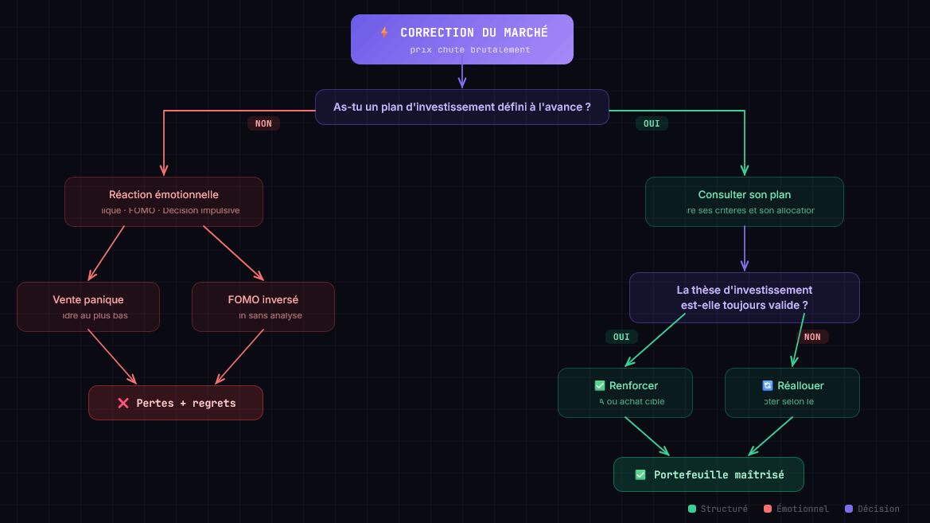Click the OUI label under the plan question
The image size is (930, 523).
(x=652, y=123)
